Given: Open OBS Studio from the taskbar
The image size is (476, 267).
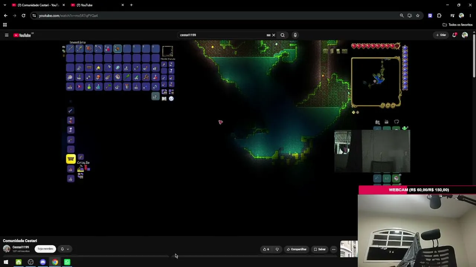Looking at the screenshot, I should pos(30,262).
